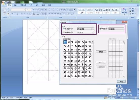
Task: Open the font name dropdown in the ribbon
Action: point(25,10)
